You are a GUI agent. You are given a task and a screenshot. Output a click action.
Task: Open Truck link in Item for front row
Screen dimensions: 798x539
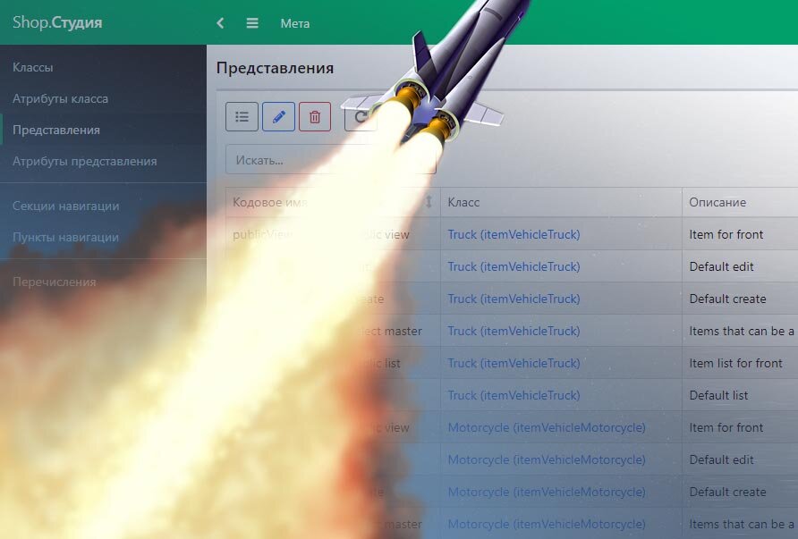coord(514,234)
